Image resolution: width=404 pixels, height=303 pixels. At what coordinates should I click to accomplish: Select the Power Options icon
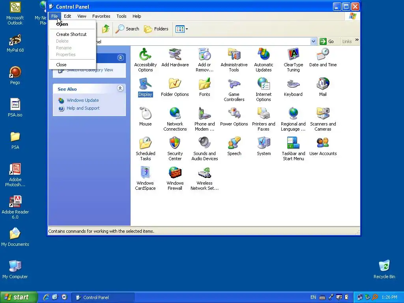click(234, 116)
